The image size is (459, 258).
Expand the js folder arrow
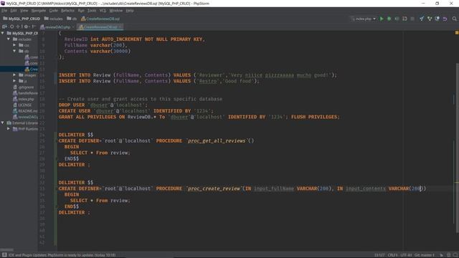[14, 81]
